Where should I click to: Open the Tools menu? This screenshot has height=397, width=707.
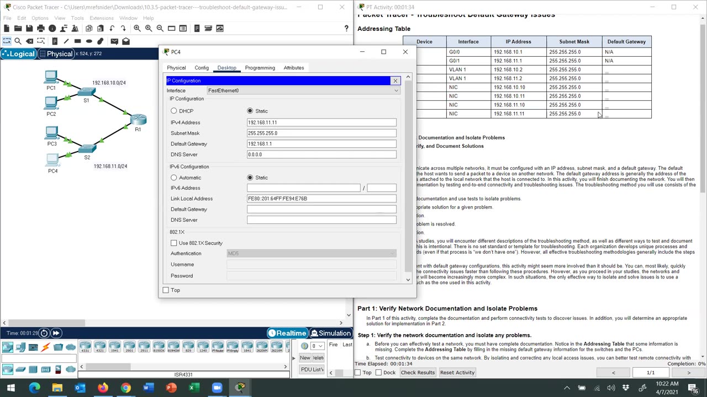pyautogui.click(x=77, y=18)
